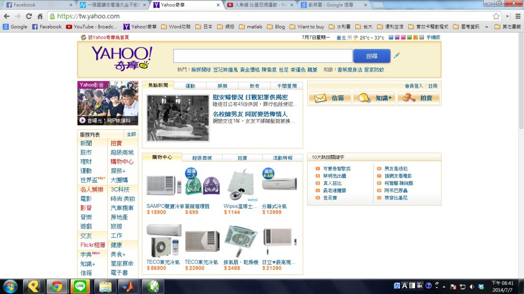Click the Yahoo search input field
Image resolution: width=524 pixels, height=294 pixels.
click(x=262, y=56)
